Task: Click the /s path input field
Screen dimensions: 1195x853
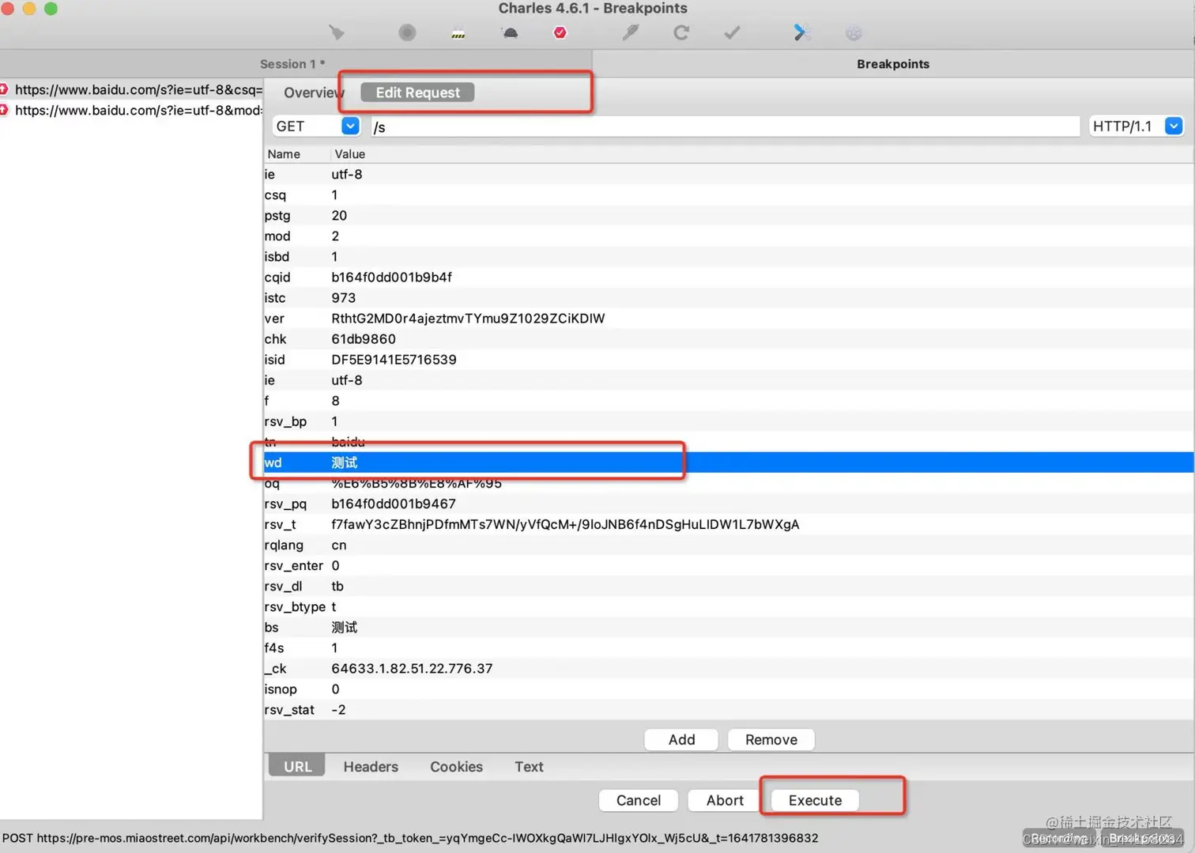Action: (725, 126)
